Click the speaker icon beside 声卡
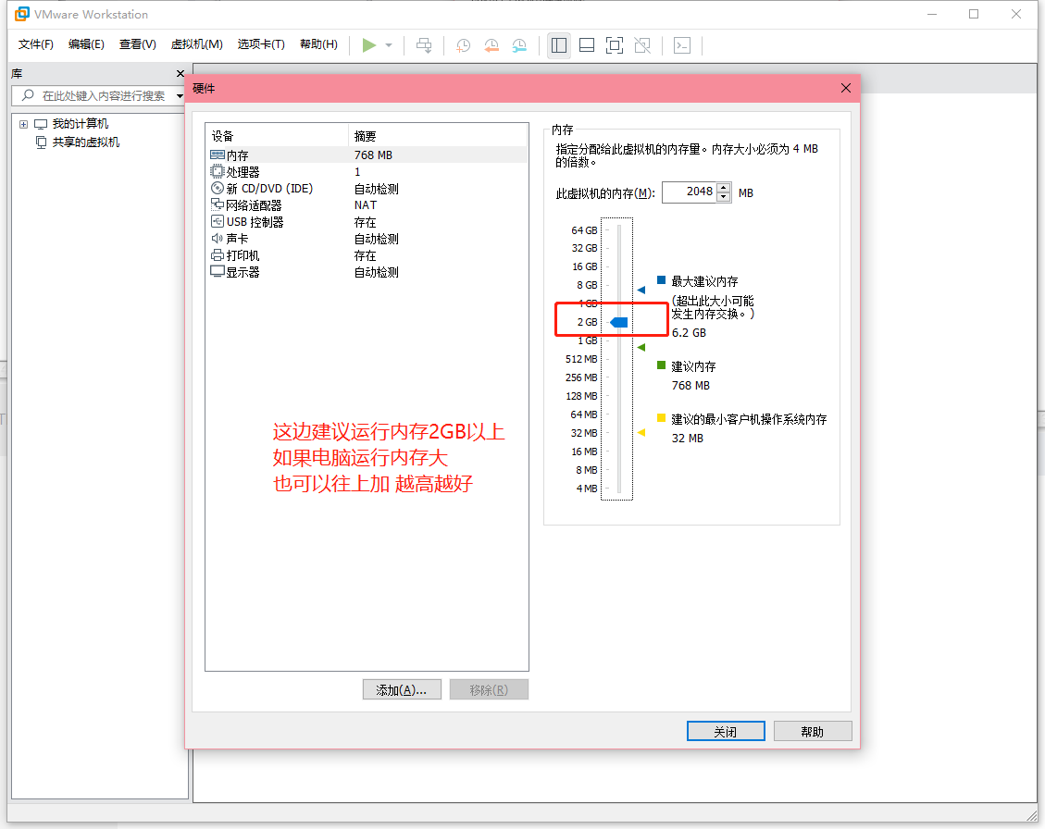Viewport: 1045px width, 829px height. [x=218, y=238]
